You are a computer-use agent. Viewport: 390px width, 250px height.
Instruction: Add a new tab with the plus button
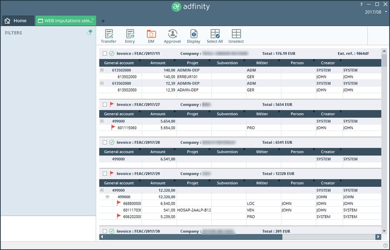coord(103,21)
